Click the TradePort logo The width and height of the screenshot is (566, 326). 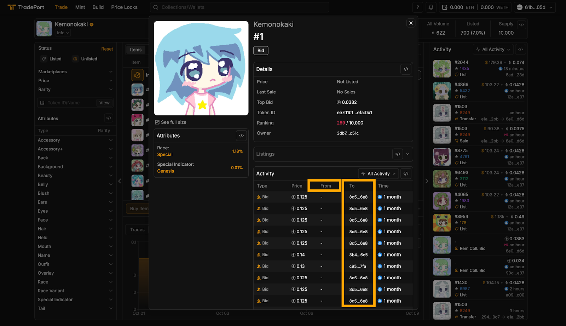(x=26, y=7)
